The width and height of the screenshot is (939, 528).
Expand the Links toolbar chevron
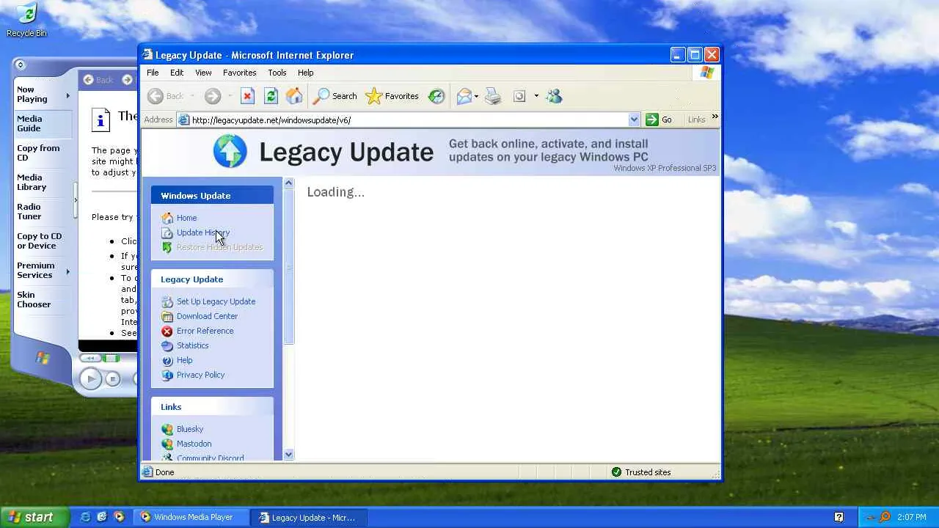pos(715,117)
